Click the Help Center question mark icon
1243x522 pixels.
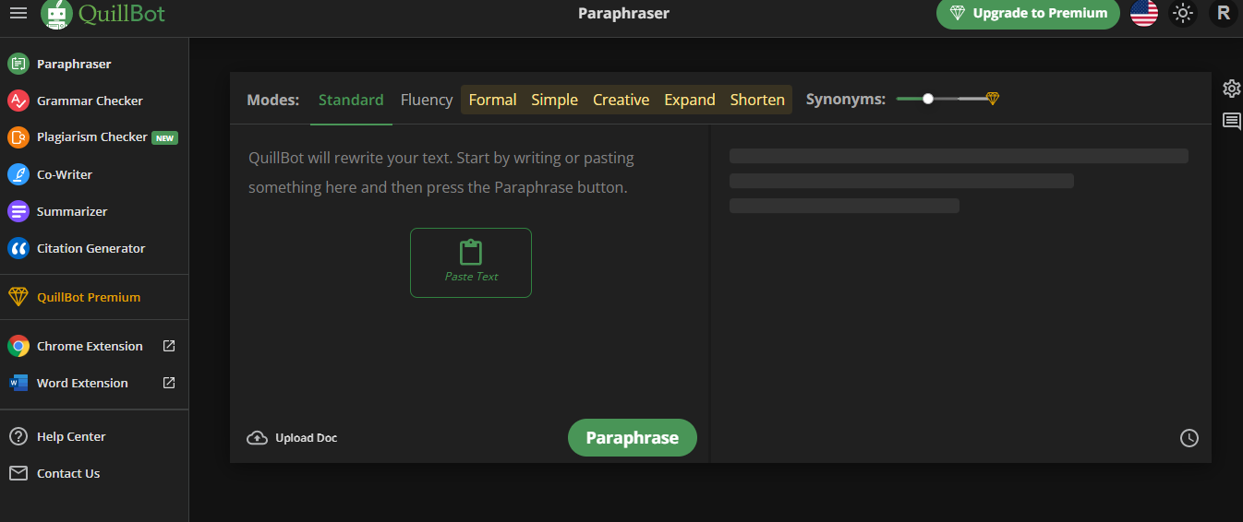pyautogui.click(x=18, y=436)
